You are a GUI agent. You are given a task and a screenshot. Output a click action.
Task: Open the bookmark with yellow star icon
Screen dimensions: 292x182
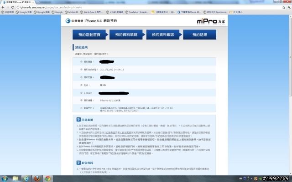163,12
